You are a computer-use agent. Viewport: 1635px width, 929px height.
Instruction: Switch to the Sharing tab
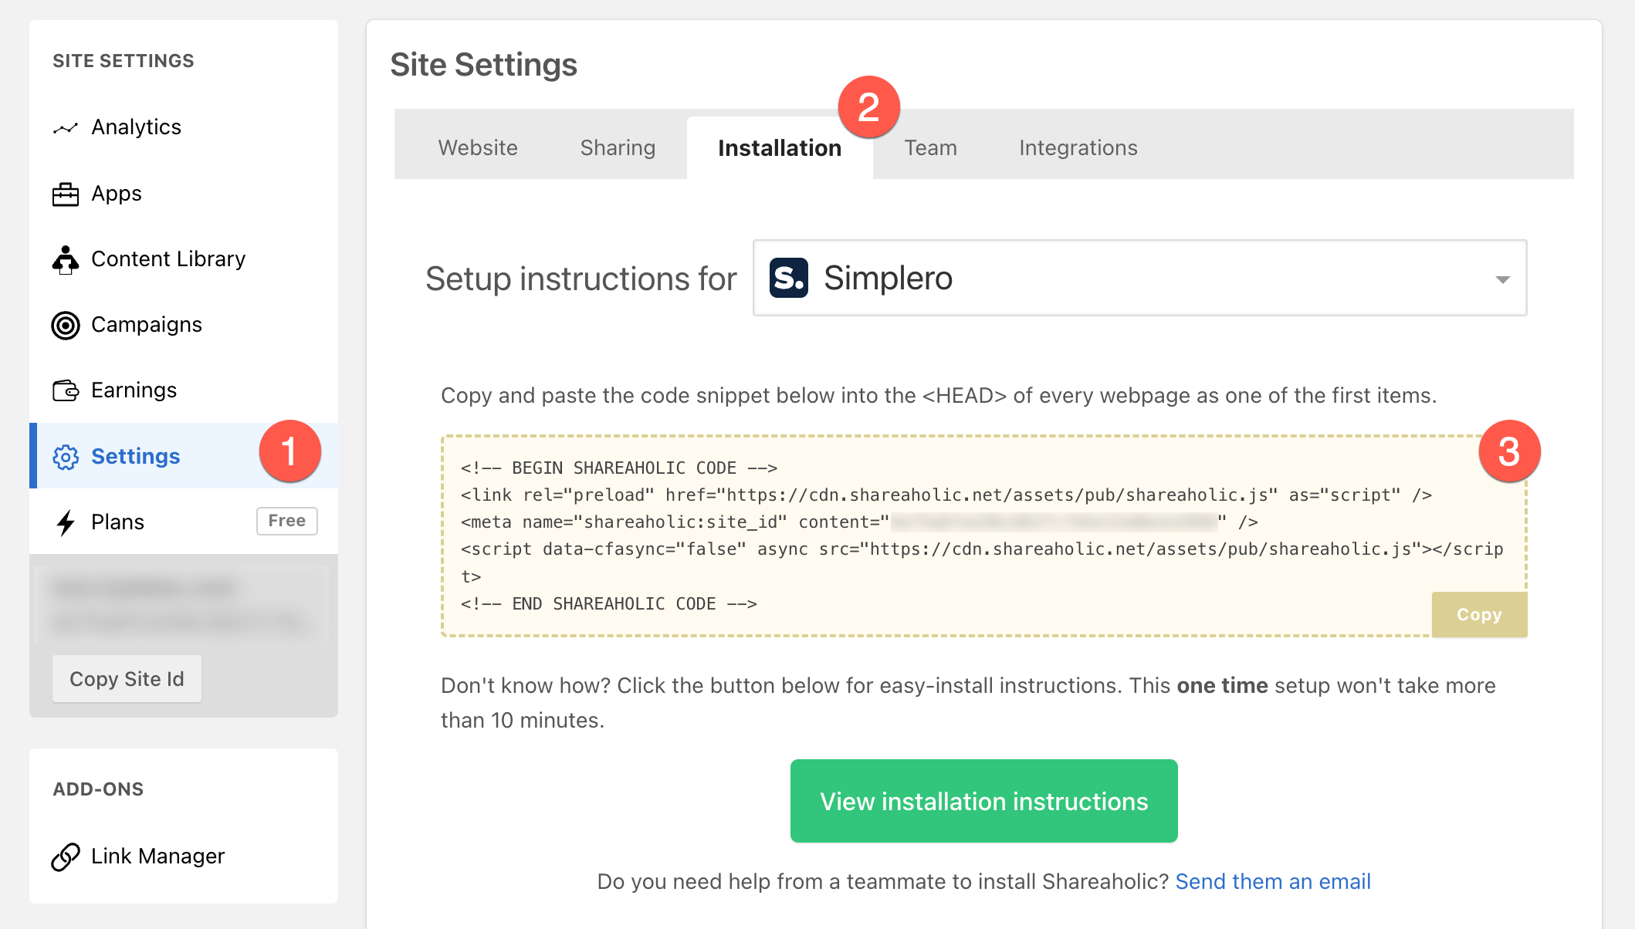coord(617,147)
